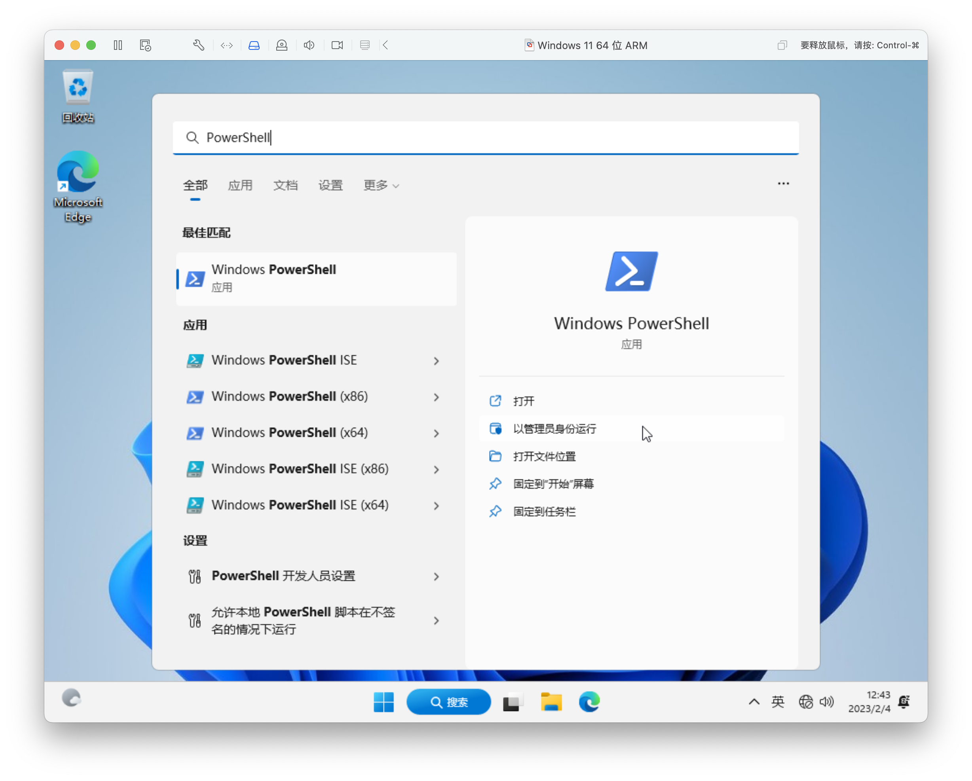Launch Microsoft Edge from the taskbar
The height and width of the screenshot is (781, 972).
pos(589,702)
